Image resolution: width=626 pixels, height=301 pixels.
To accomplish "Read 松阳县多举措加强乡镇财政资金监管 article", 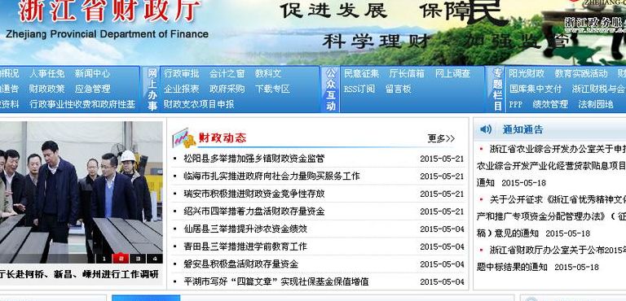I will [x=254, y=159].
